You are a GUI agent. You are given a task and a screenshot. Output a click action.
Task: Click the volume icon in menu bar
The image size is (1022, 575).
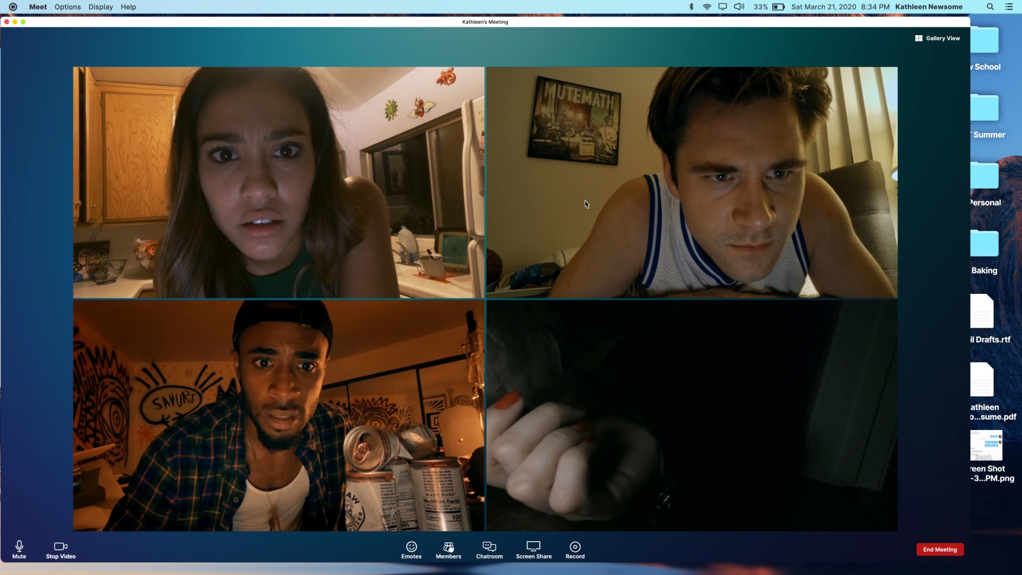[739, 7]
